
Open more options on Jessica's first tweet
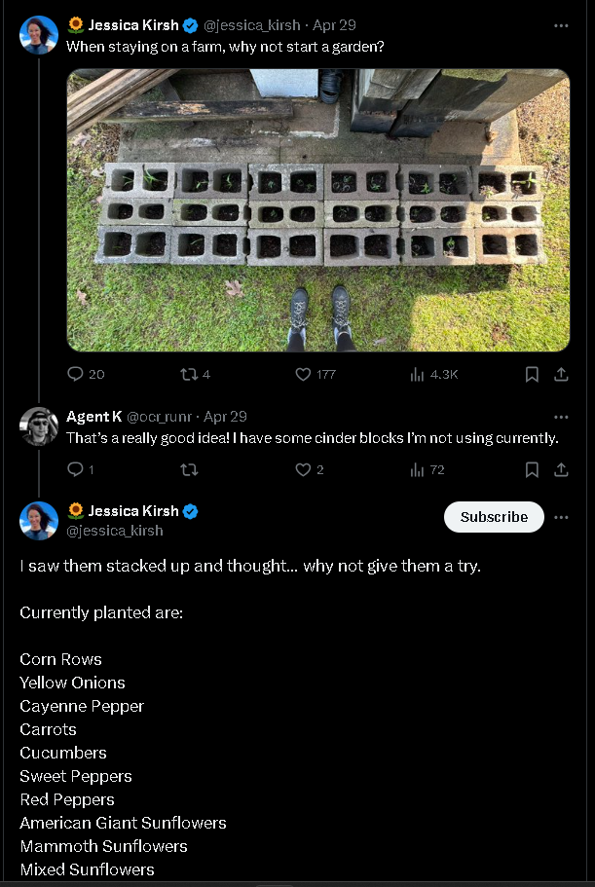pos(561,25)
